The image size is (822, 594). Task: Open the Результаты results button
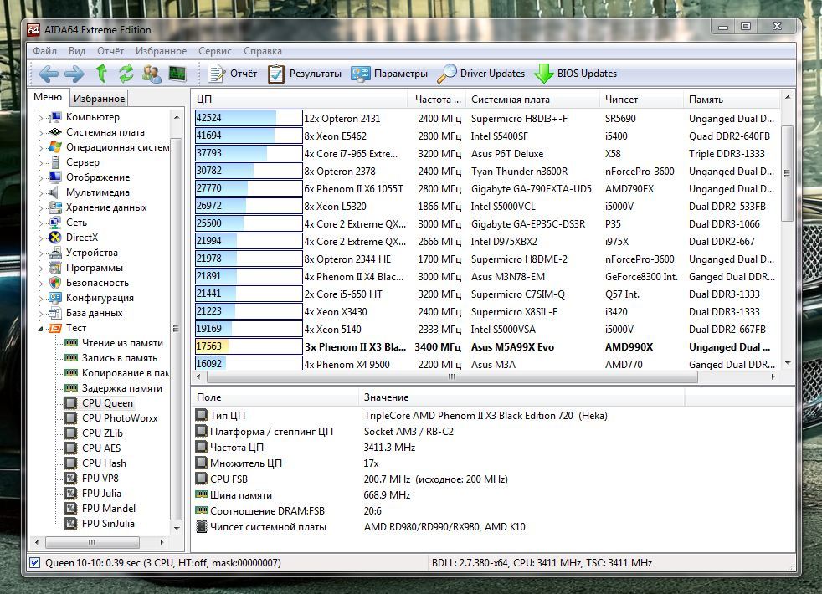[x=305, y=74]
